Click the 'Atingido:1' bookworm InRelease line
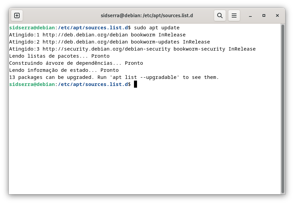Image resolution: width=294 pixels, height=204 pixels. pos(97,35)
